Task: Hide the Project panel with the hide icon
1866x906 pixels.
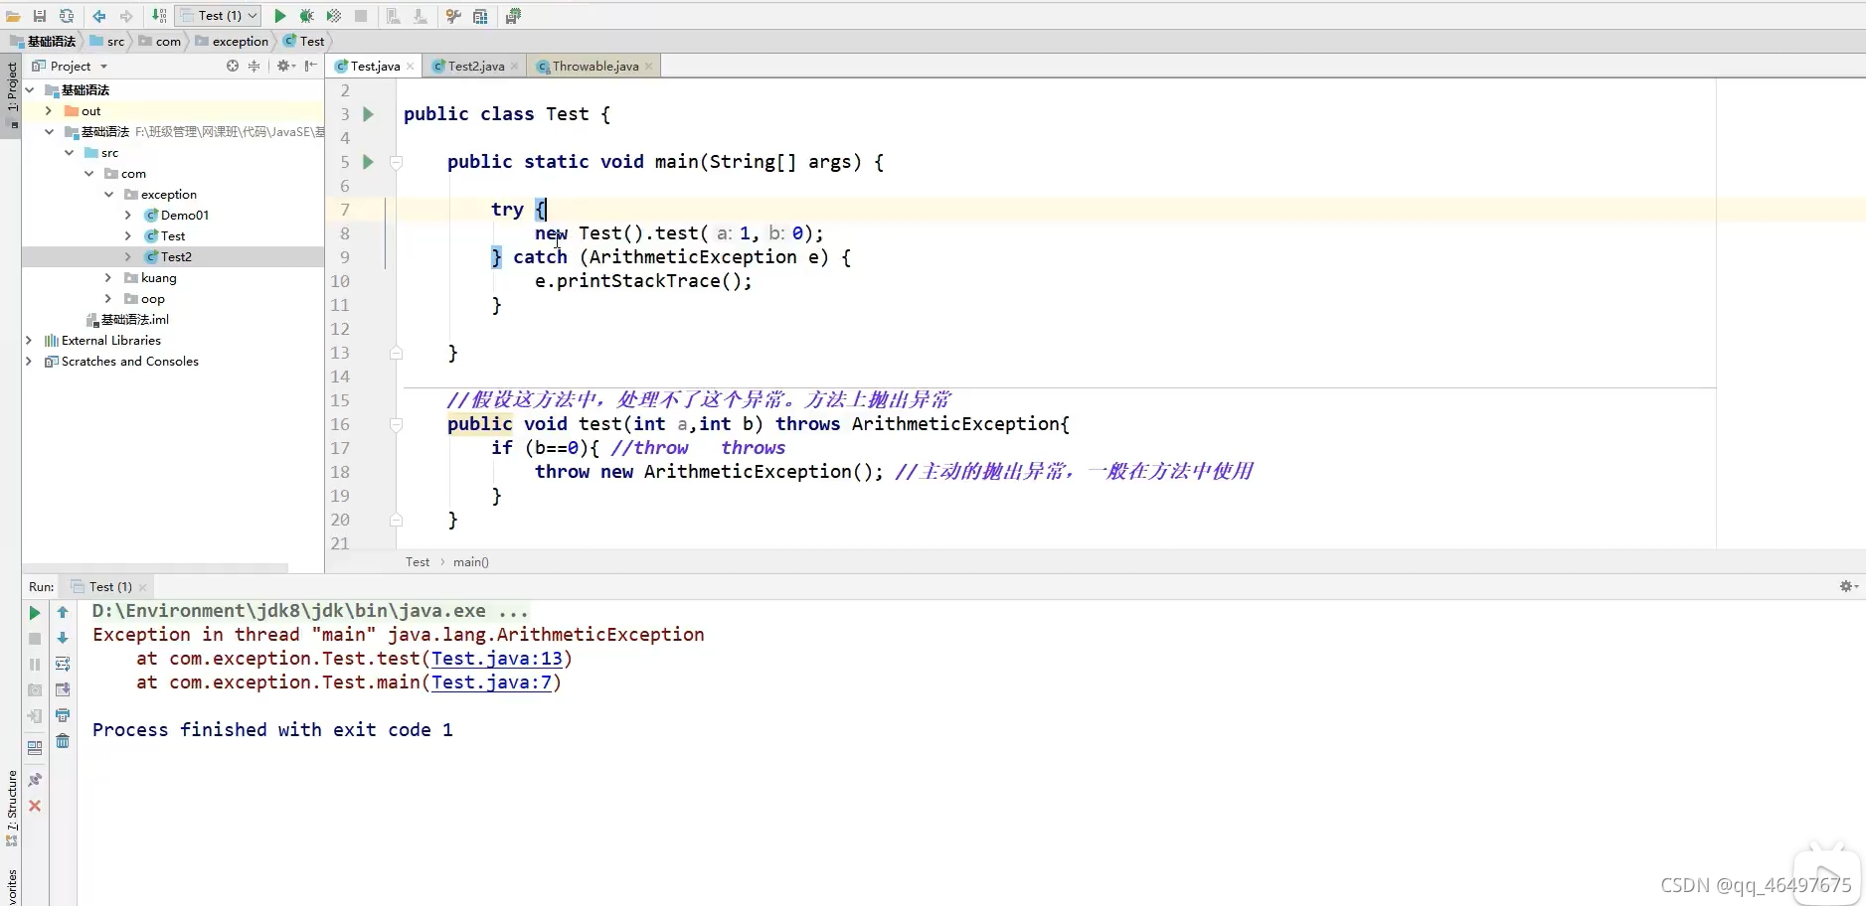Action: [x=311, y=66]
